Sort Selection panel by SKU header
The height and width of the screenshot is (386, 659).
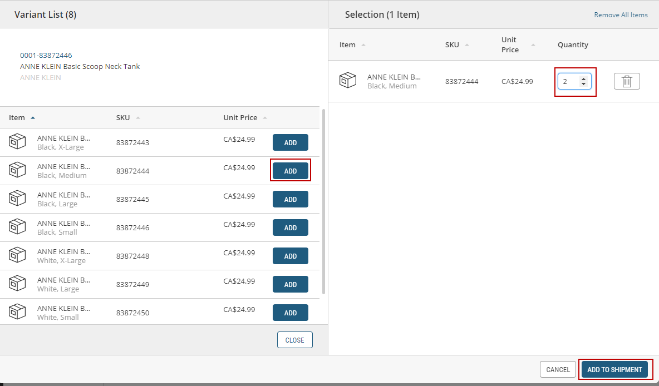click(452, 44)
